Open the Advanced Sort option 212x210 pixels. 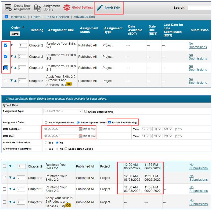[84, 17]
